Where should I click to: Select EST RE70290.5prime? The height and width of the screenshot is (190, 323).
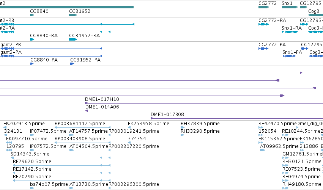(x=32, y=177)
